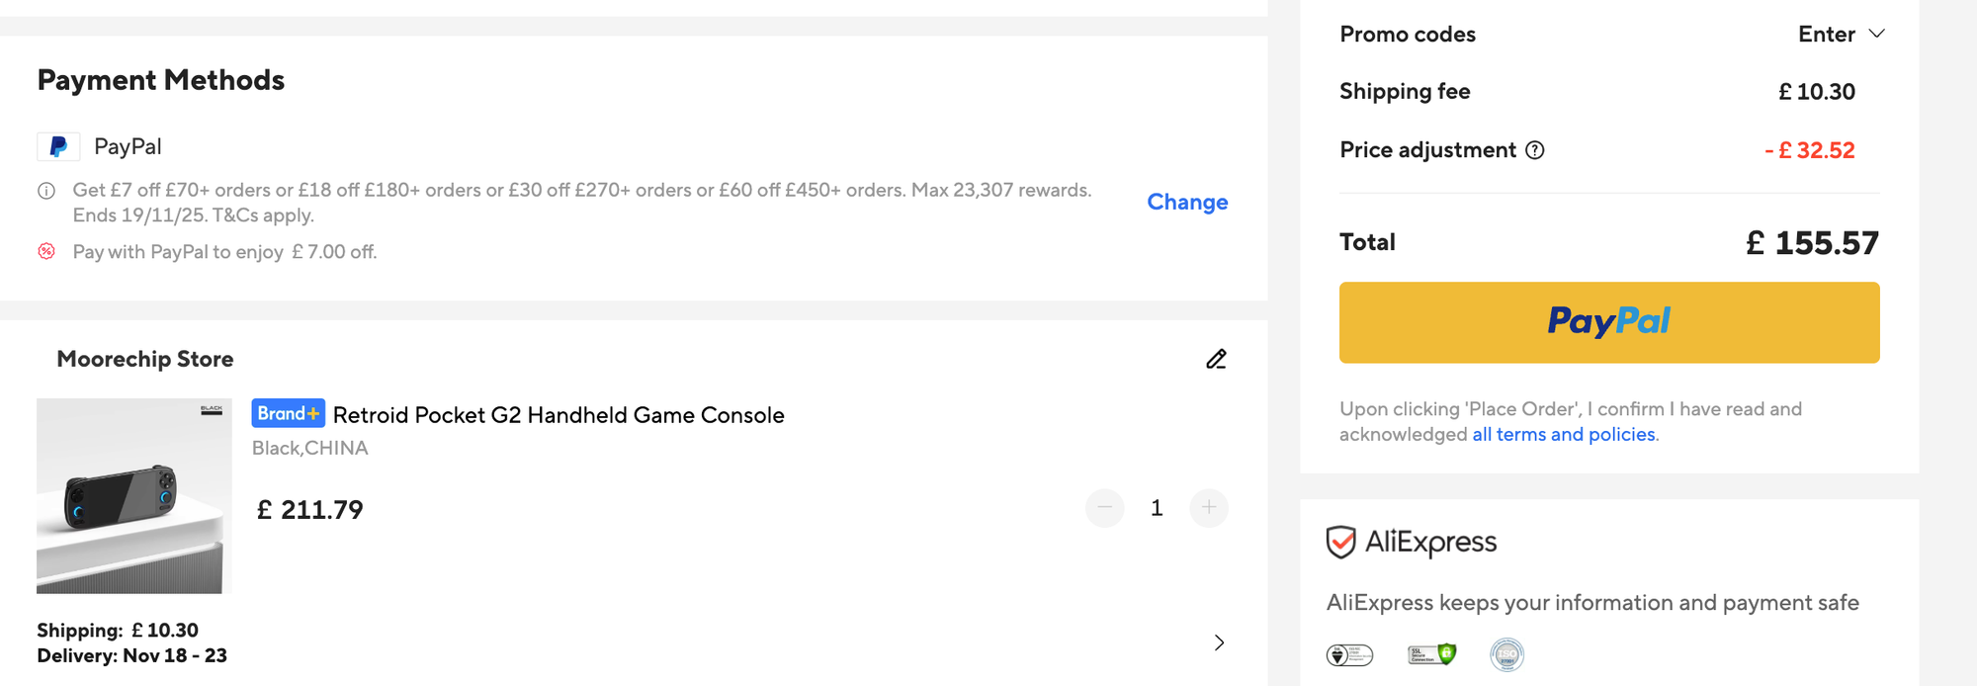Open the Retroid Pocket G2 product thumbnail
Image resolution: width=1977 pixels, height=686 pixels.
pyautogui.click(x=134, y=496)
